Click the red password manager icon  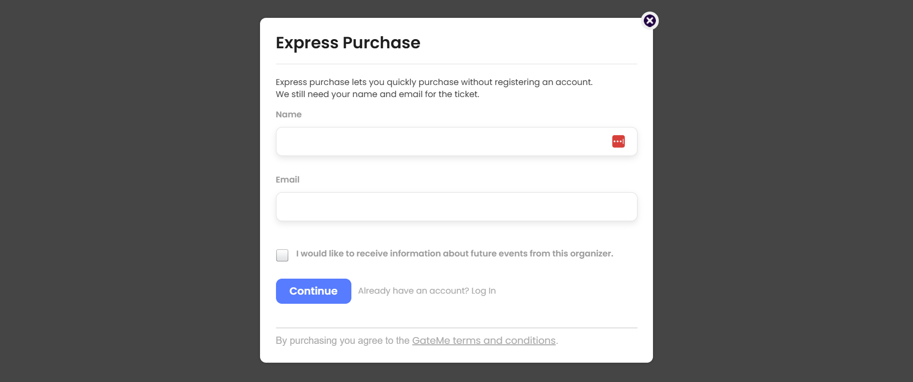point(618,141)
